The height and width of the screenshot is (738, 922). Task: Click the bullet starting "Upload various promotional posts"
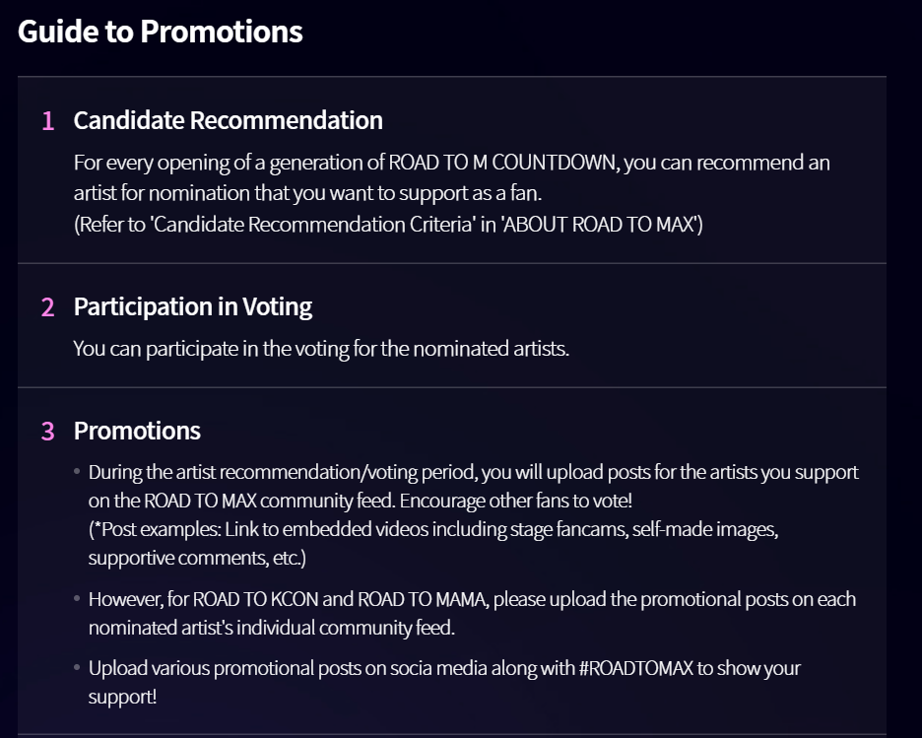(x=444, y=668)
